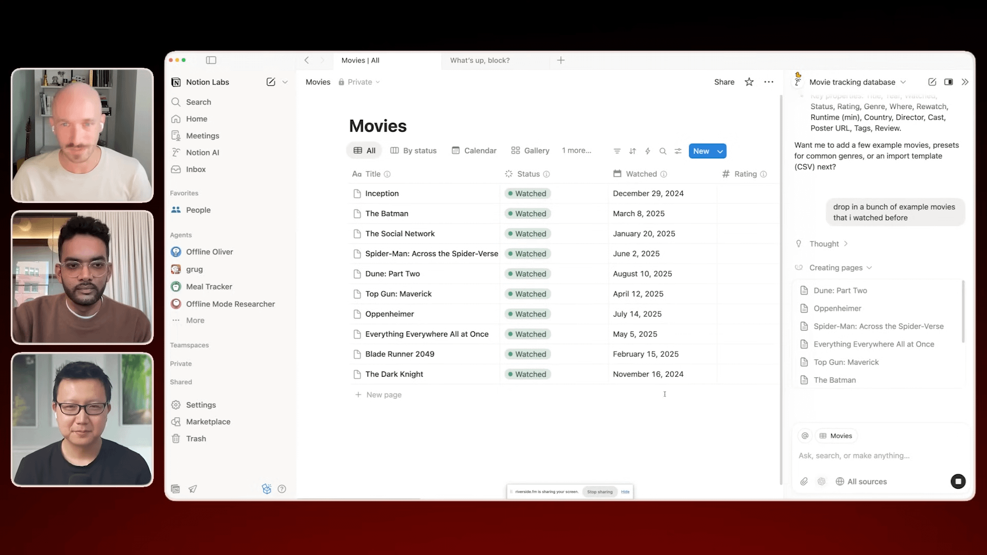Click the sort arrows icon
The image size is (987, 555).
pos(632,151)
